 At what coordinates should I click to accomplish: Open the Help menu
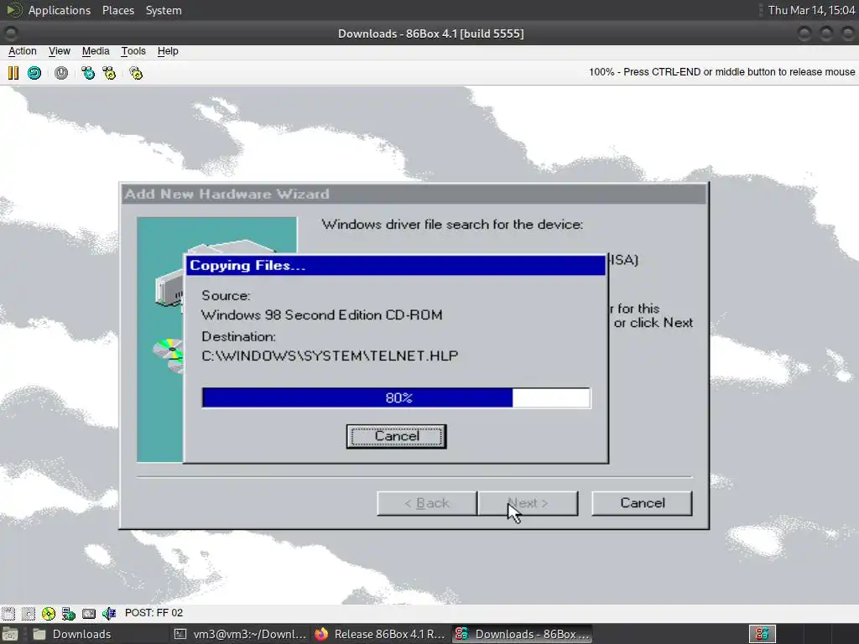[x=168, y=51]
